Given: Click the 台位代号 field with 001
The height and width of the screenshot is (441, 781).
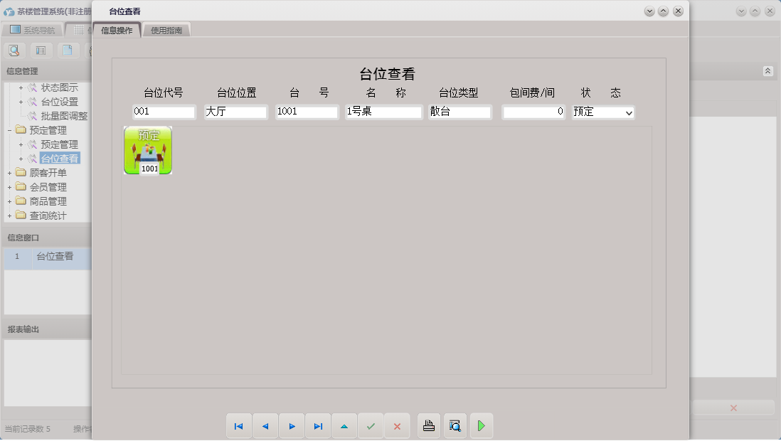Looking at the screenshot, I should click(x=164, y=112).
